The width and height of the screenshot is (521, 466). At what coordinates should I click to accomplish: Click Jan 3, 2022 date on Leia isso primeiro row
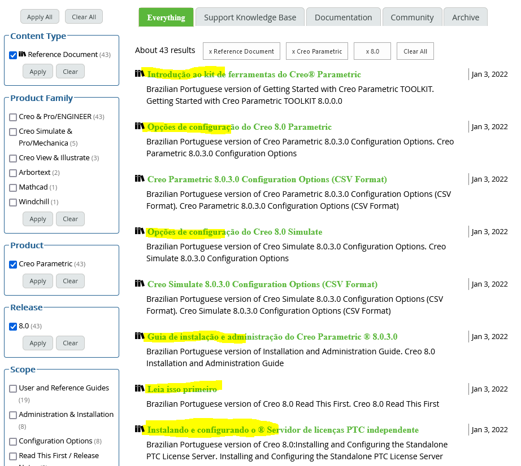489,389
